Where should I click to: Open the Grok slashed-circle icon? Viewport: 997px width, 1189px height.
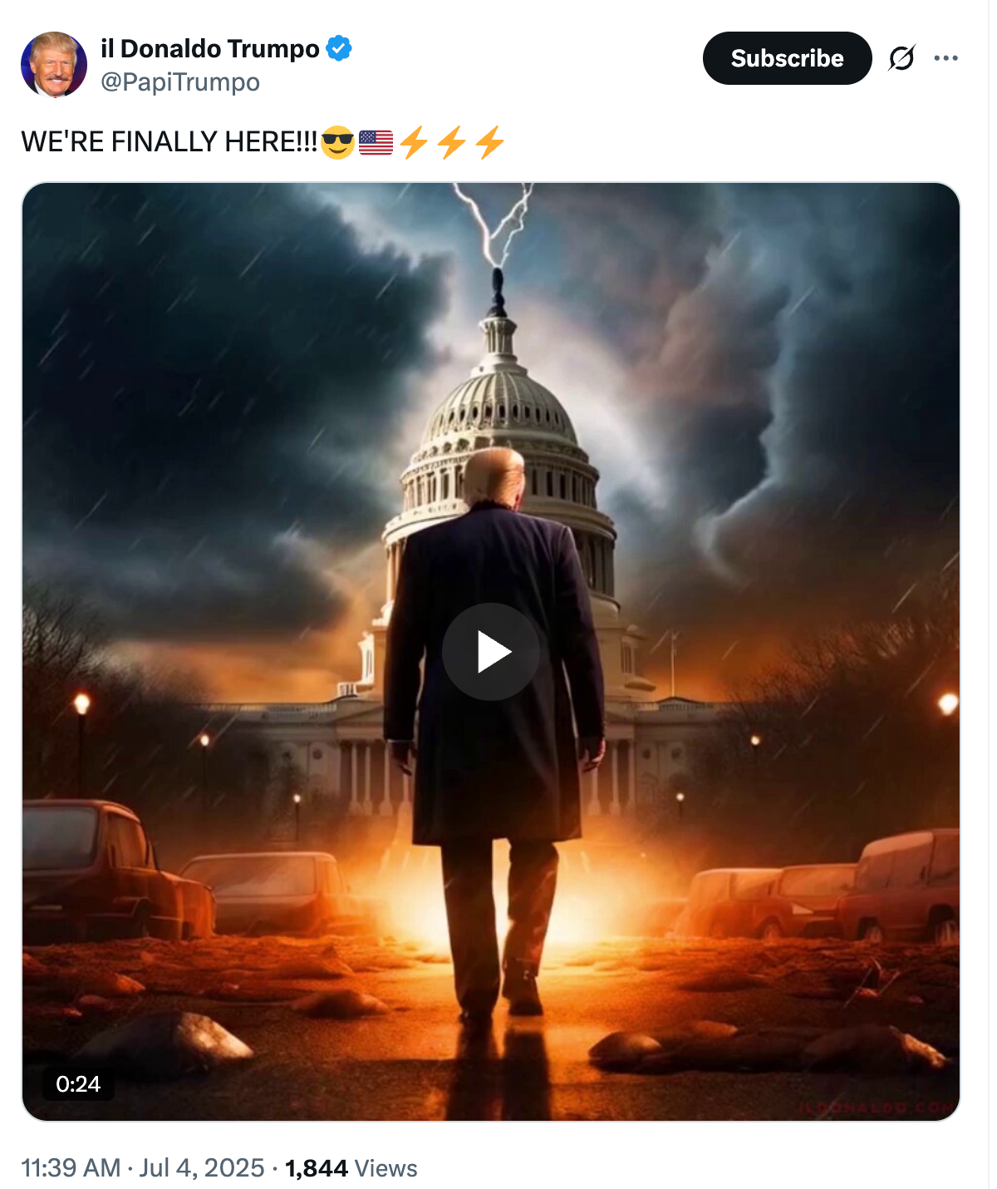[x=901, y=58]
